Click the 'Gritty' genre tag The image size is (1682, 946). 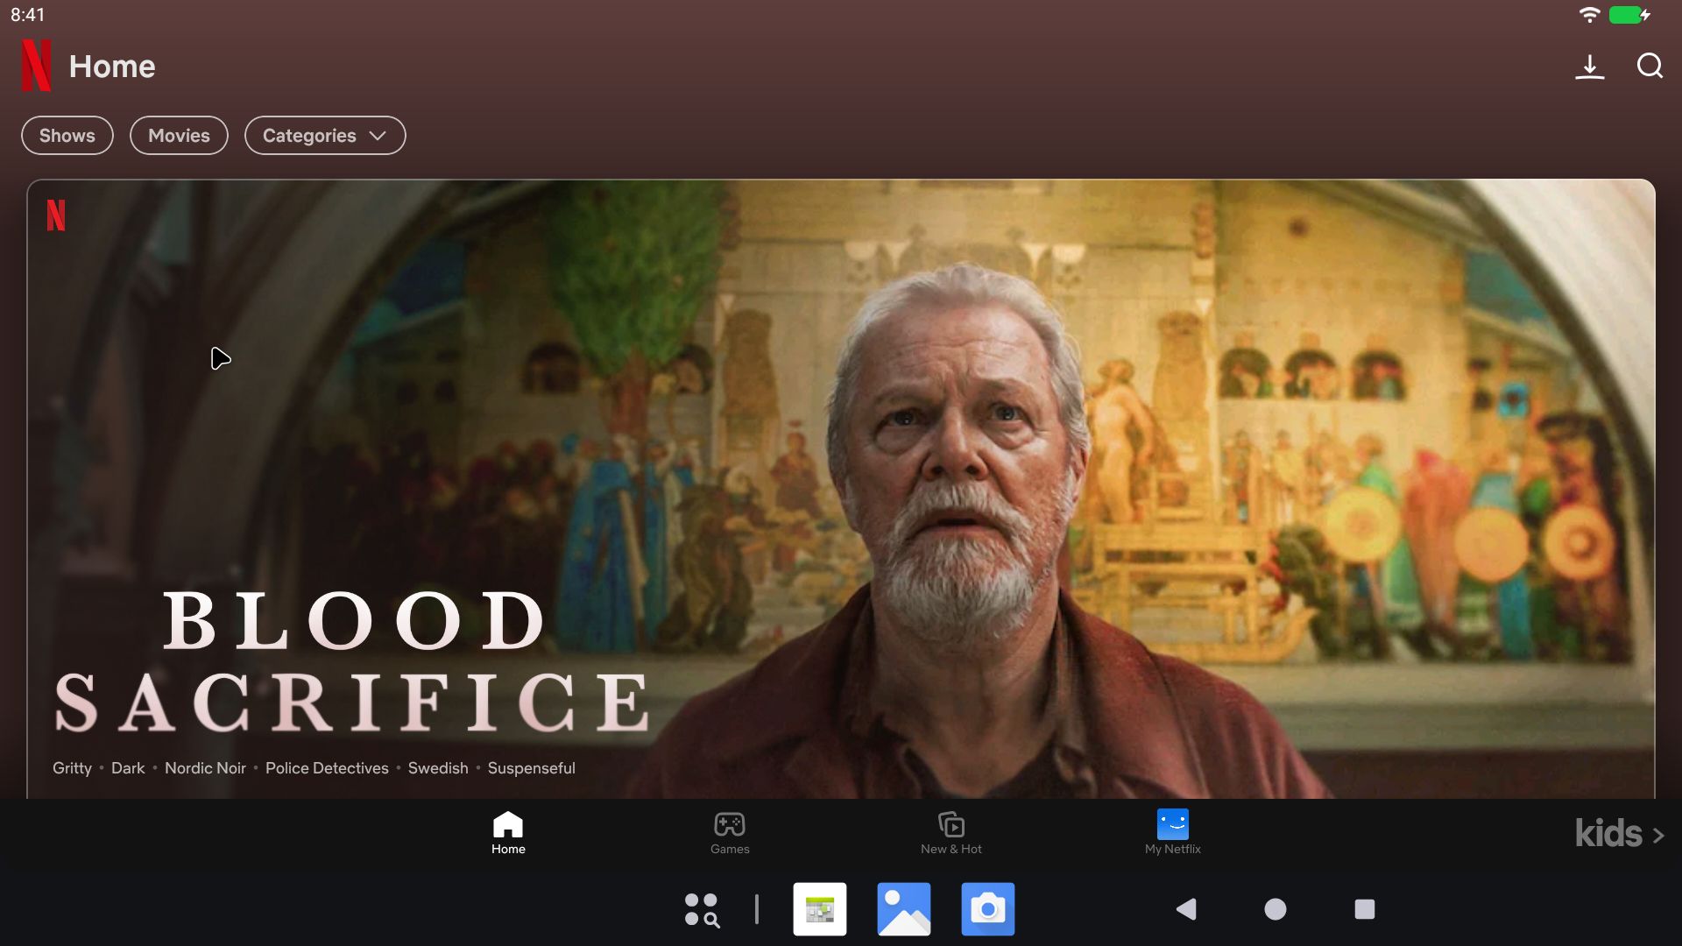(x=72, y=768)
